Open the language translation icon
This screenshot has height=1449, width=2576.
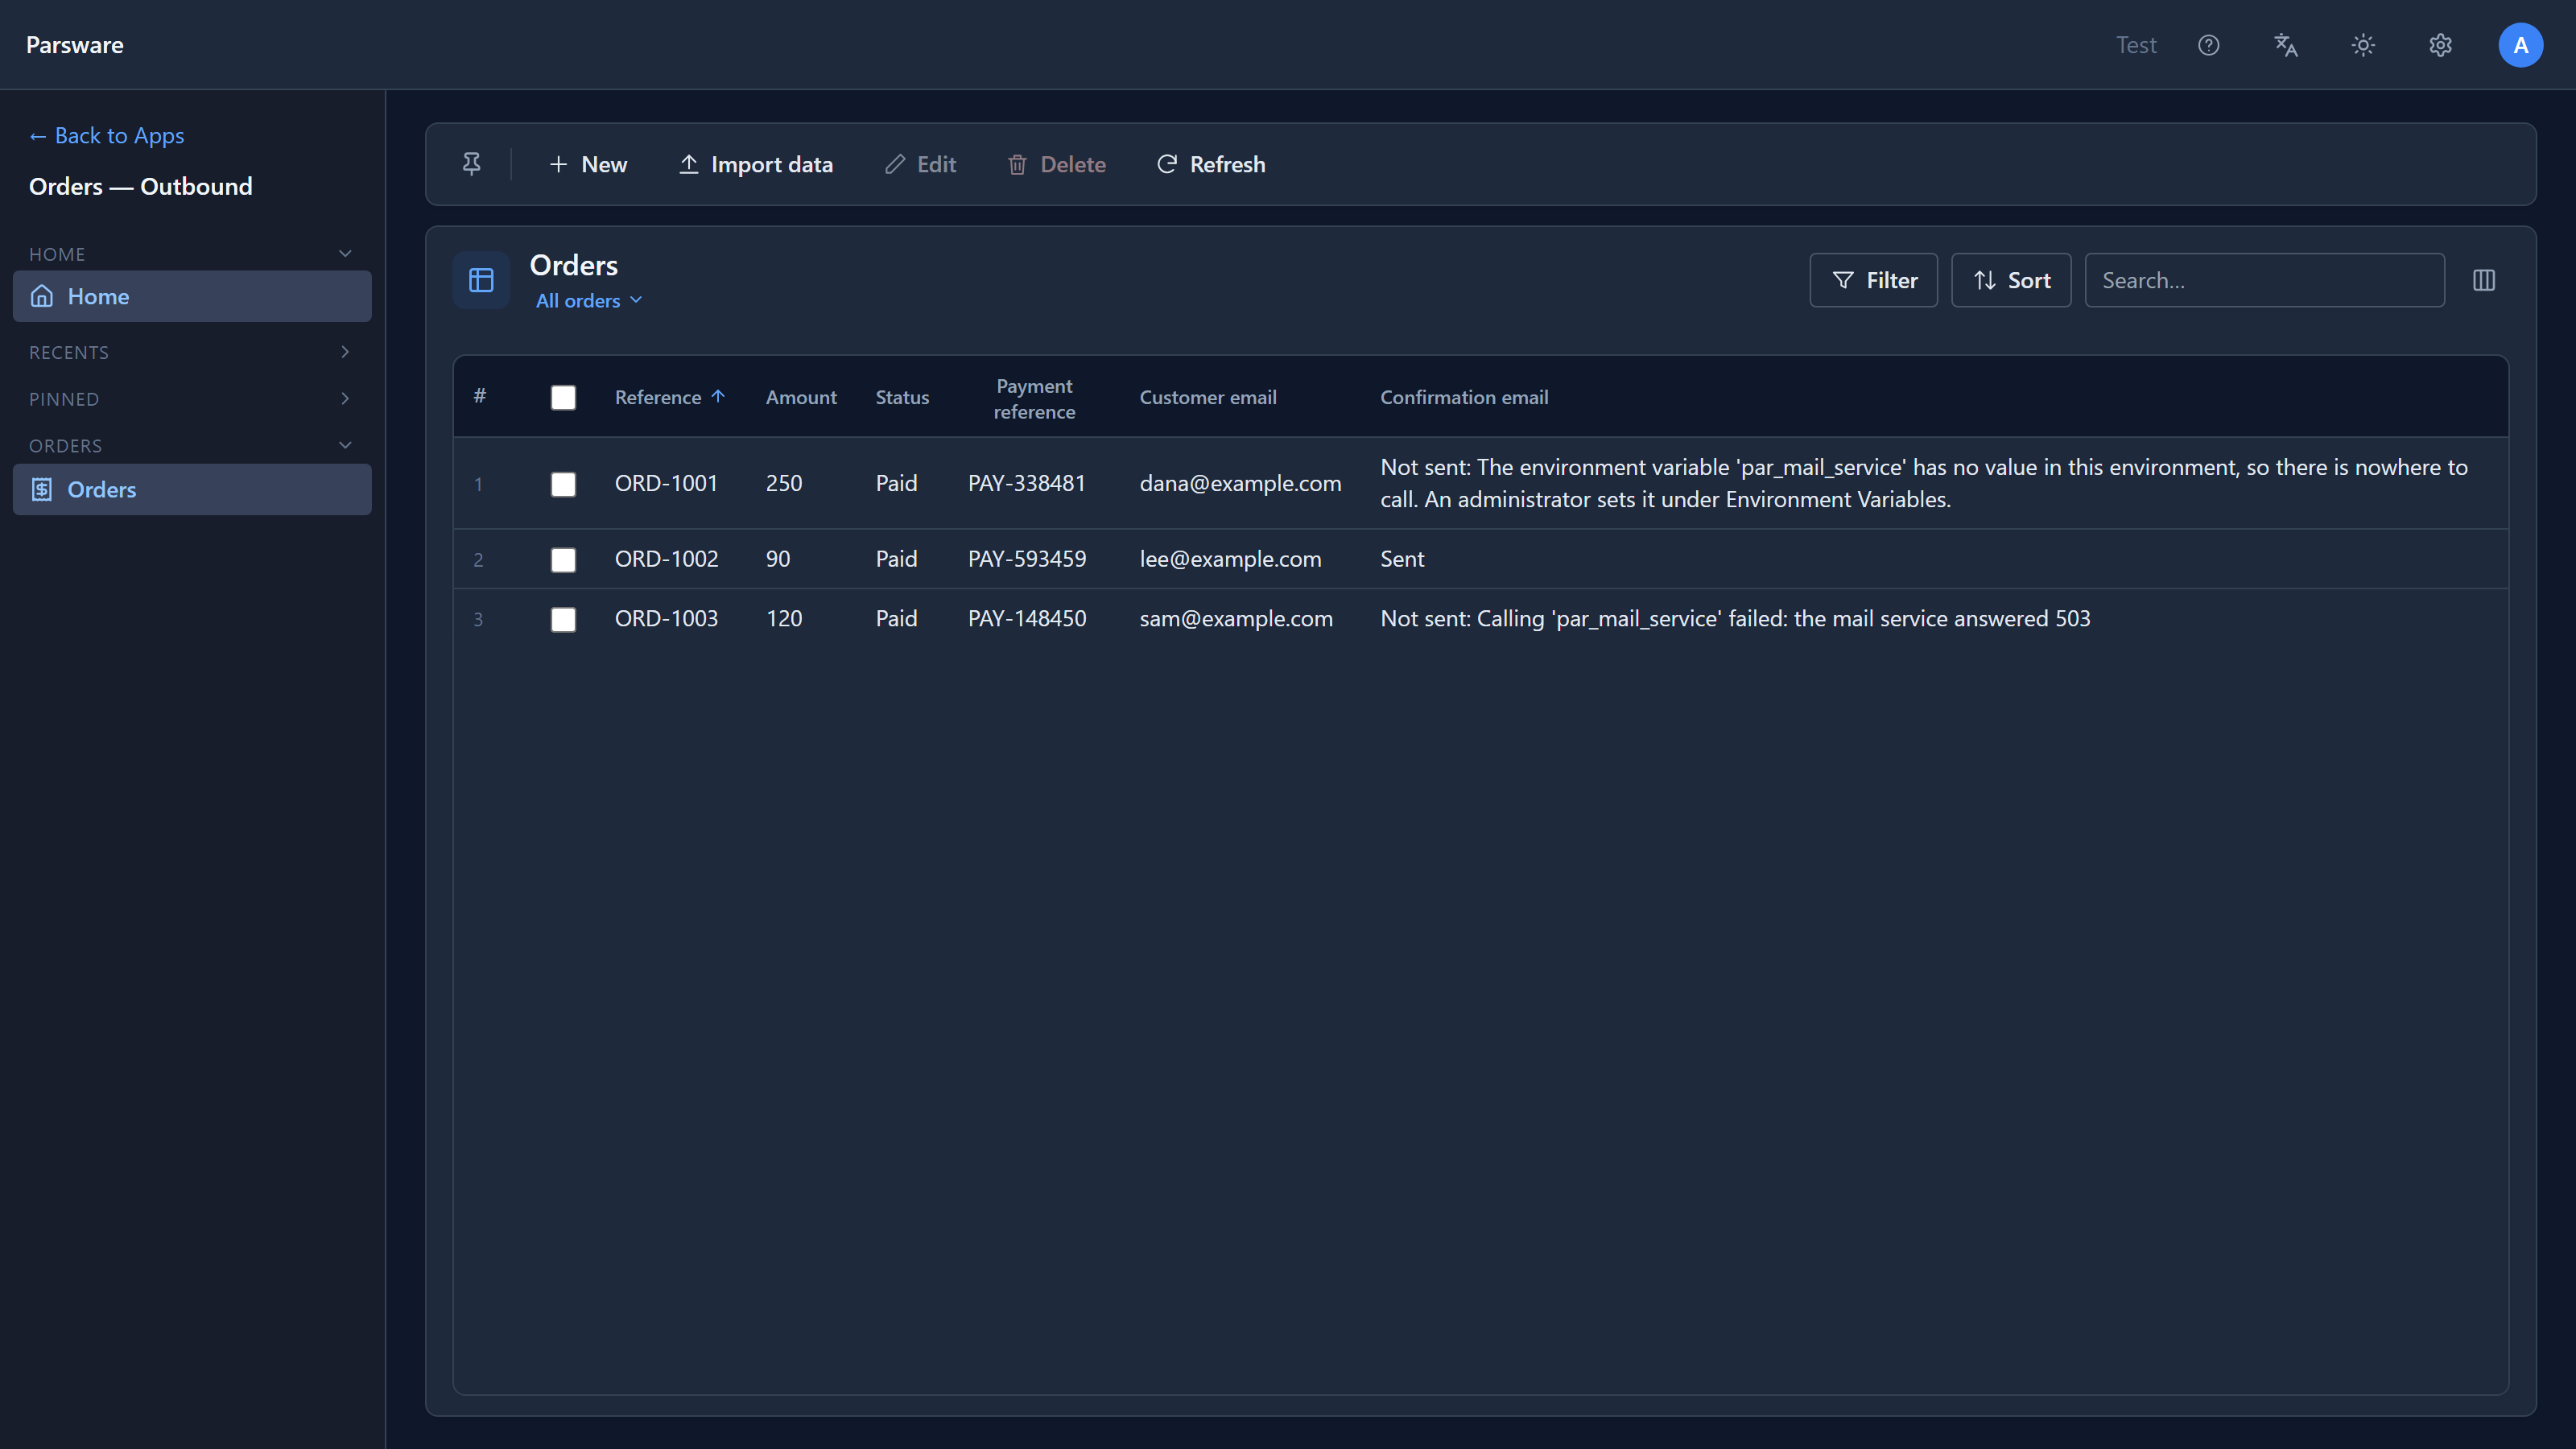pyautogui.click(x=2286, y=45)
